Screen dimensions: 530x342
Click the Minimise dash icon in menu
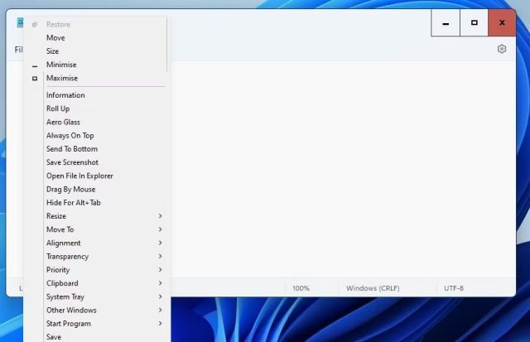[x=35, y=66]
